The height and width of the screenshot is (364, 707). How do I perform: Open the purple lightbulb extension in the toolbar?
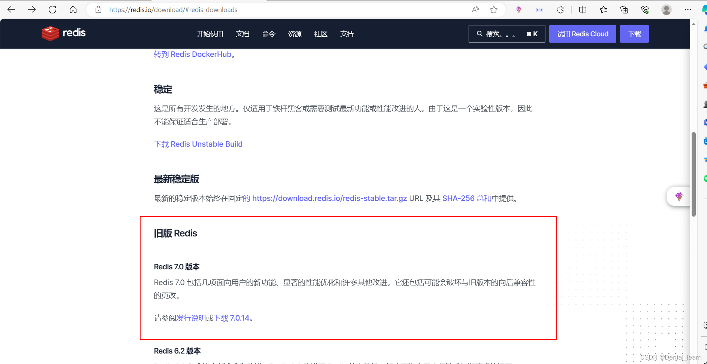click(519, 10)
